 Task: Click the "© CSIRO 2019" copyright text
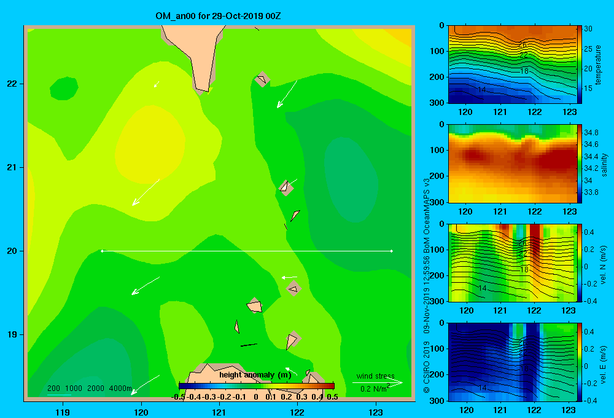coord(427,368)
